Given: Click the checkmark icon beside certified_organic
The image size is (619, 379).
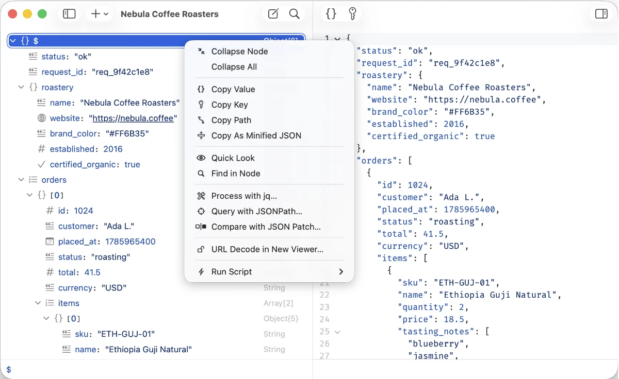Looking at the screenshot, I should tap(42, 164).
